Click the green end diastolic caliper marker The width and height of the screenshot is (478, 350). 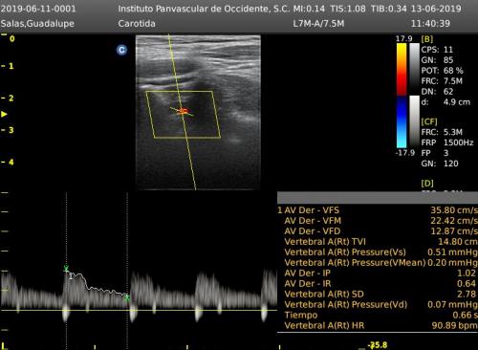(127, 298)
